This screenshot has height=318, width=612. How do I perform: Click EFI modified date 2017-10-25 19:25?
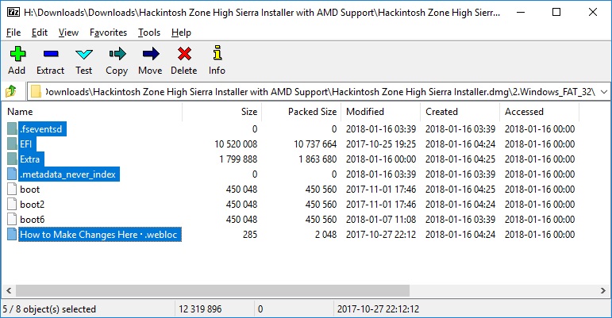click(x=381, y=144)
